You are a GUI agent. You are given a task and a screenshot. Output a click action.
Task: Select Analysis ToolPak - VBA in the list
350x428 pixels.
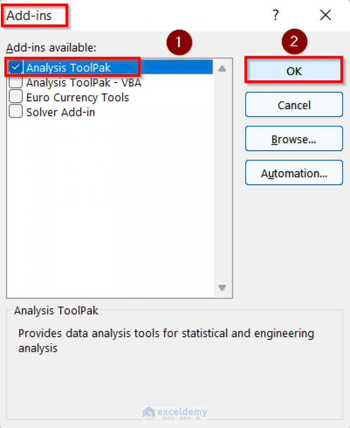pyautogui.click(x=83, y=82)
